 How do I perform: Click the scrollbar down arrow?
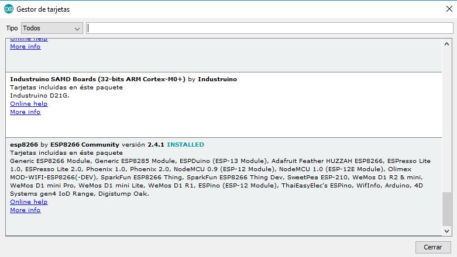[446, 231]
